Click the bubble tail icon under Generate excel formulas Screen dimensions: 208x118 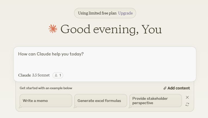pyautogui.click(x=75, y=107)
